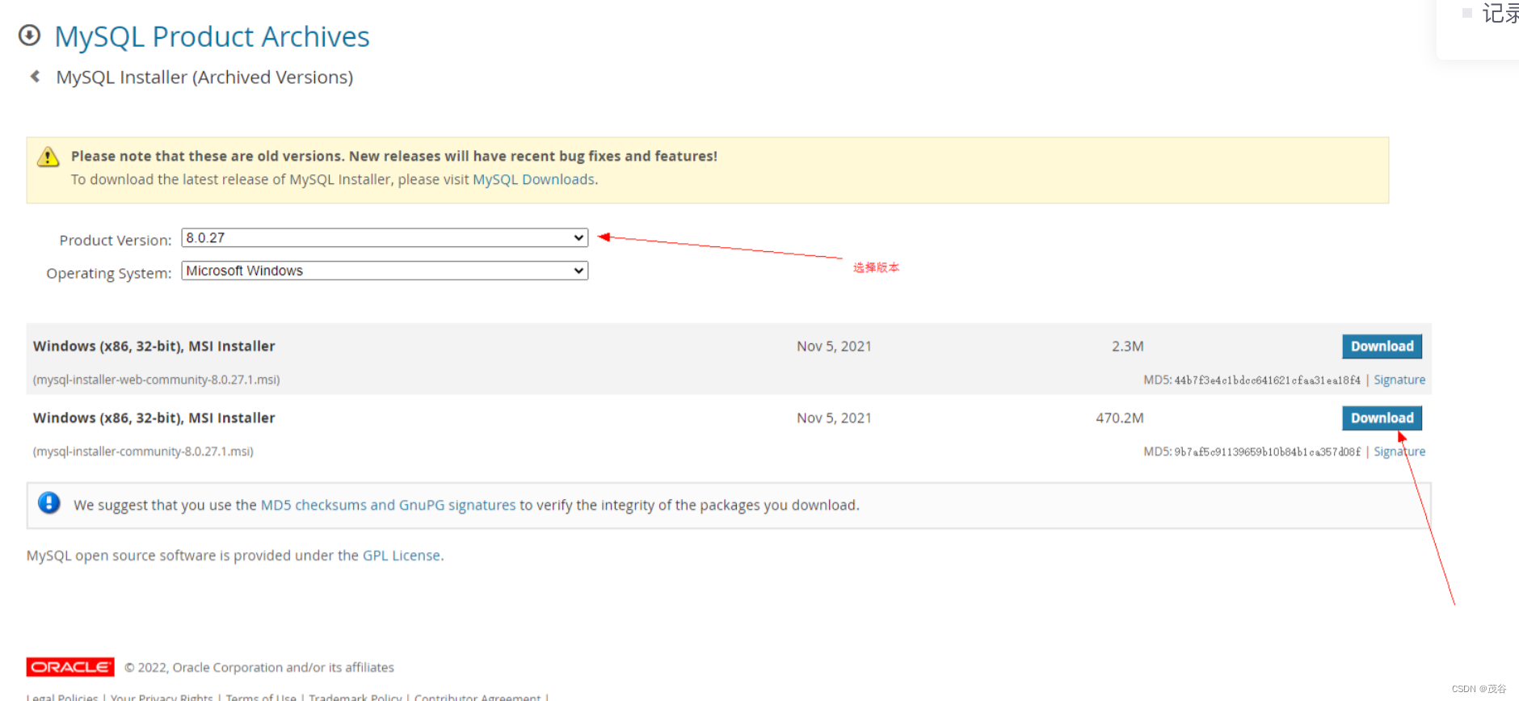The height and width of the screenshot is (701, 1519).
Task: Click Nov 5, 2021 date in first row
Action: [x=834, y=346]
